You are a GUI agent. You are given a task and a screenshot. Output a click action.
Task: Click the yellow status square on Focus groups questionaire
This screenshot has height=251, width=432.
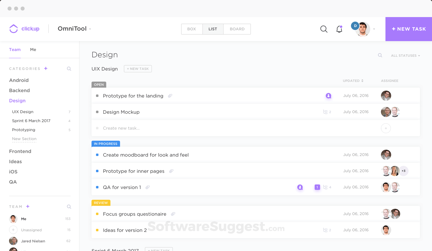97,214
